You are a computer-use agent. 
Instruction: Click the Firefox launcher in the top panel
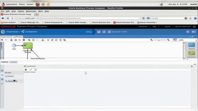38,4
